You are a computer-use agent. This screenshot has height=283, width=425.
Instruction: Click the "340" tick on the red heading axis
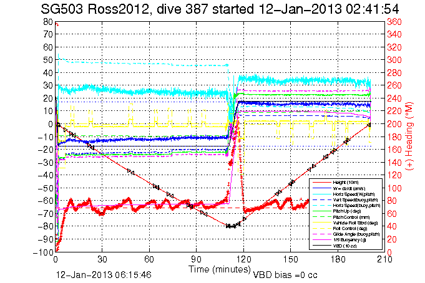coord(394,35)
